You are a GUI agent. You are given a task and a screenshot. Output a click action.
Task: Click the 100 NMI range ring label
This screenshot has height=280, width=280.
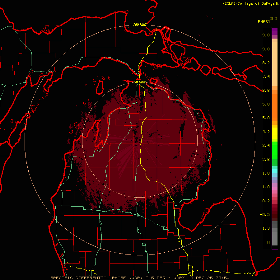tap(140, 25)
